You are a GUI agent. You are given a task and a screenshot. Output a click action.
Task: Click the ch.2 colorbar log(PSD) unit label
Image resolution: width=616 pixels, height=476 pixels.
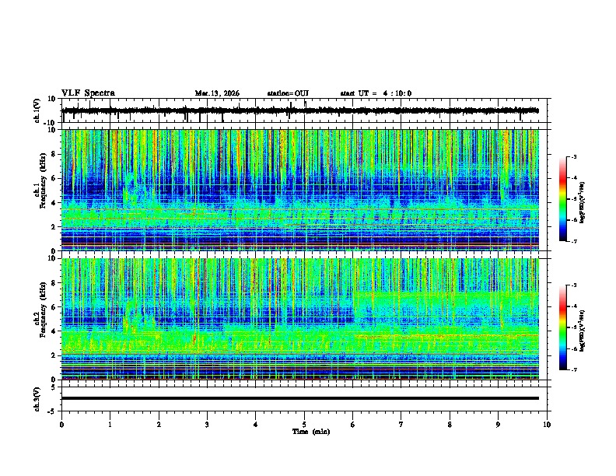click(582, 331)
